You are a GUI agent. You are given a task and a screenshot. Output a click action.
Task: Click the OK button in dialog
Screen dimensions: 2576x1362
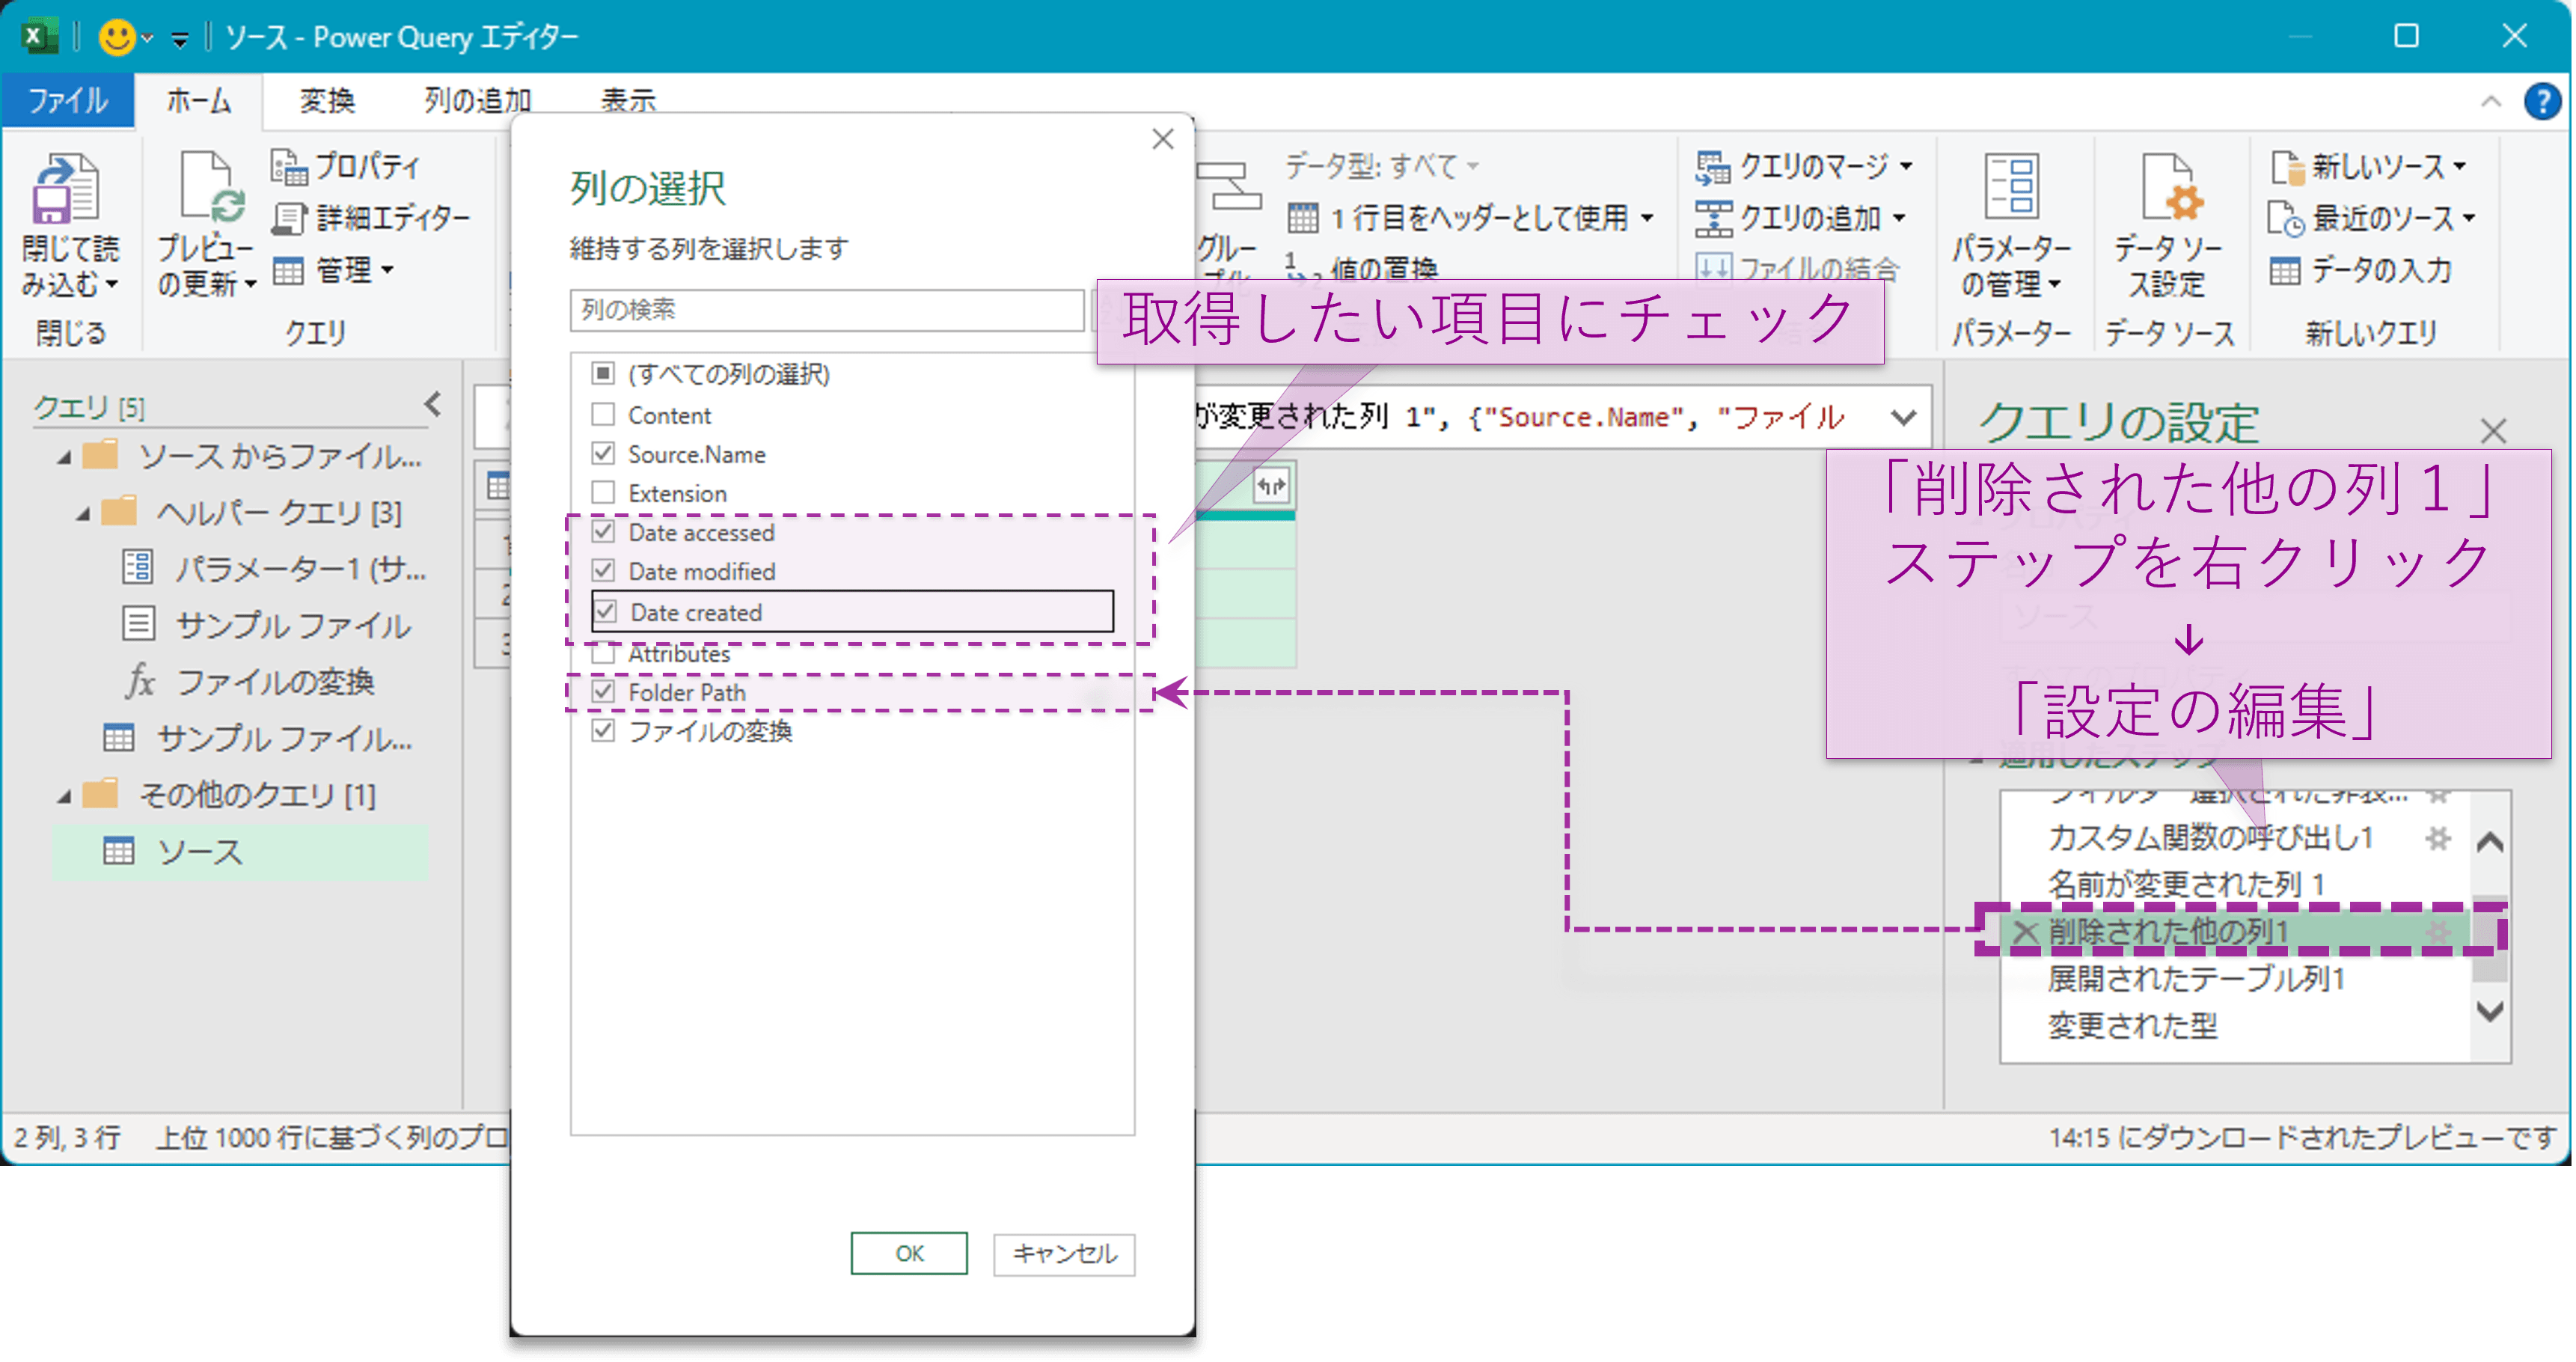908,1253
